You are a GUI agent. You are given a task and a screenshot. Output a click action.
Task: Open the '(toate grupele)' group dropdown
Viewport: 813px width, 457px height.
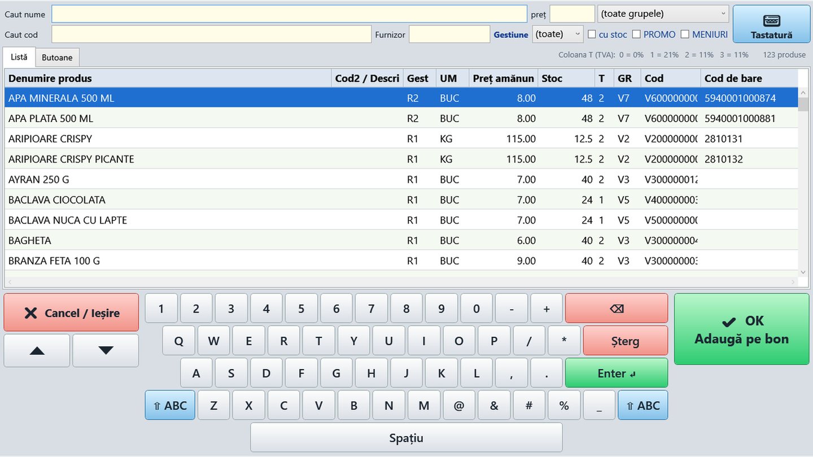coord(663,14)
